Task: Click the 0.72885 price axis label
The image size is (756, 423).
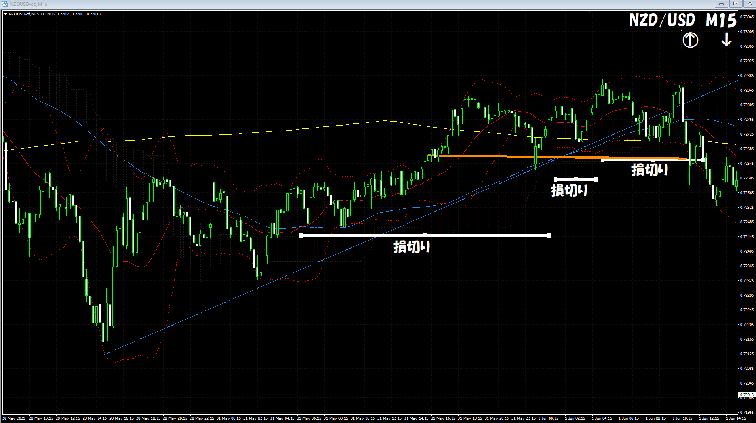Action: tap(747, 76)
